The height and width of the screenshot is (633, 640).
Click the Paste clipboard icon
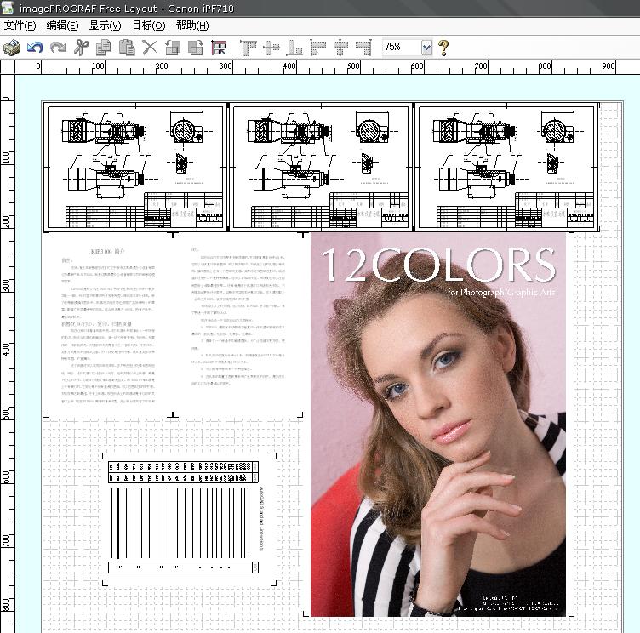127,48
